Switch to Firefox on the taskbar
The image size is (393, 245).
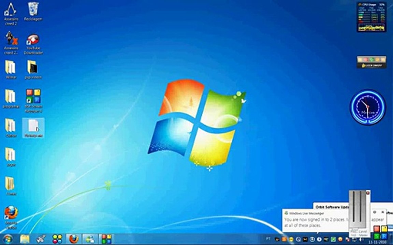[x=74, y=240]
